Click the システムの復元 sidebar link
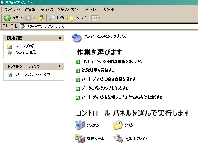Image resolution: width=198 pixels, height=148 pixels. pyautogui.click(x=25, y=52)
